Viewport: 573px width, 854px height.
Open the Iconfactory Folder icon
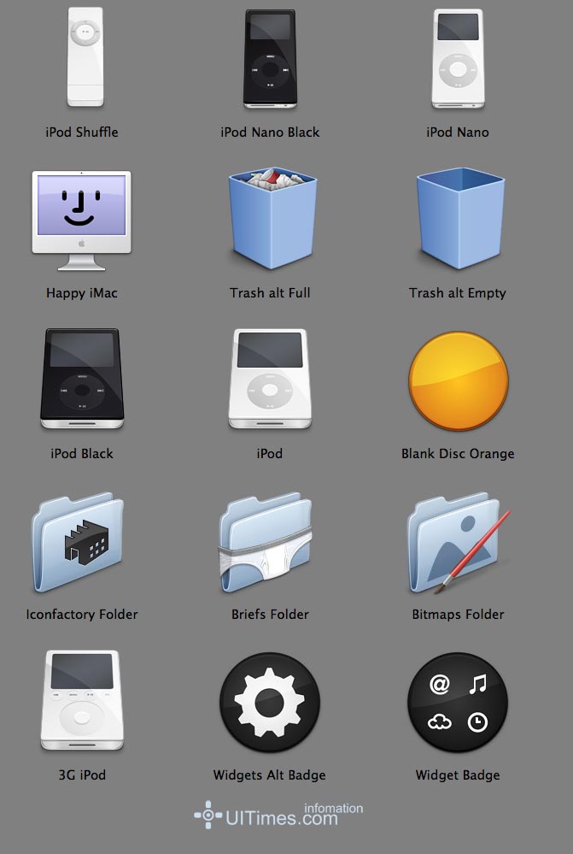coord(78,543)
